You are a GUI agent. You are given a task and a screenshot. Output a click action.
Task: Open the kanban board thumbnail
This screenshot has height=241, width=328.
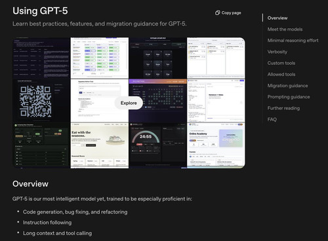[x=216, y=58]
